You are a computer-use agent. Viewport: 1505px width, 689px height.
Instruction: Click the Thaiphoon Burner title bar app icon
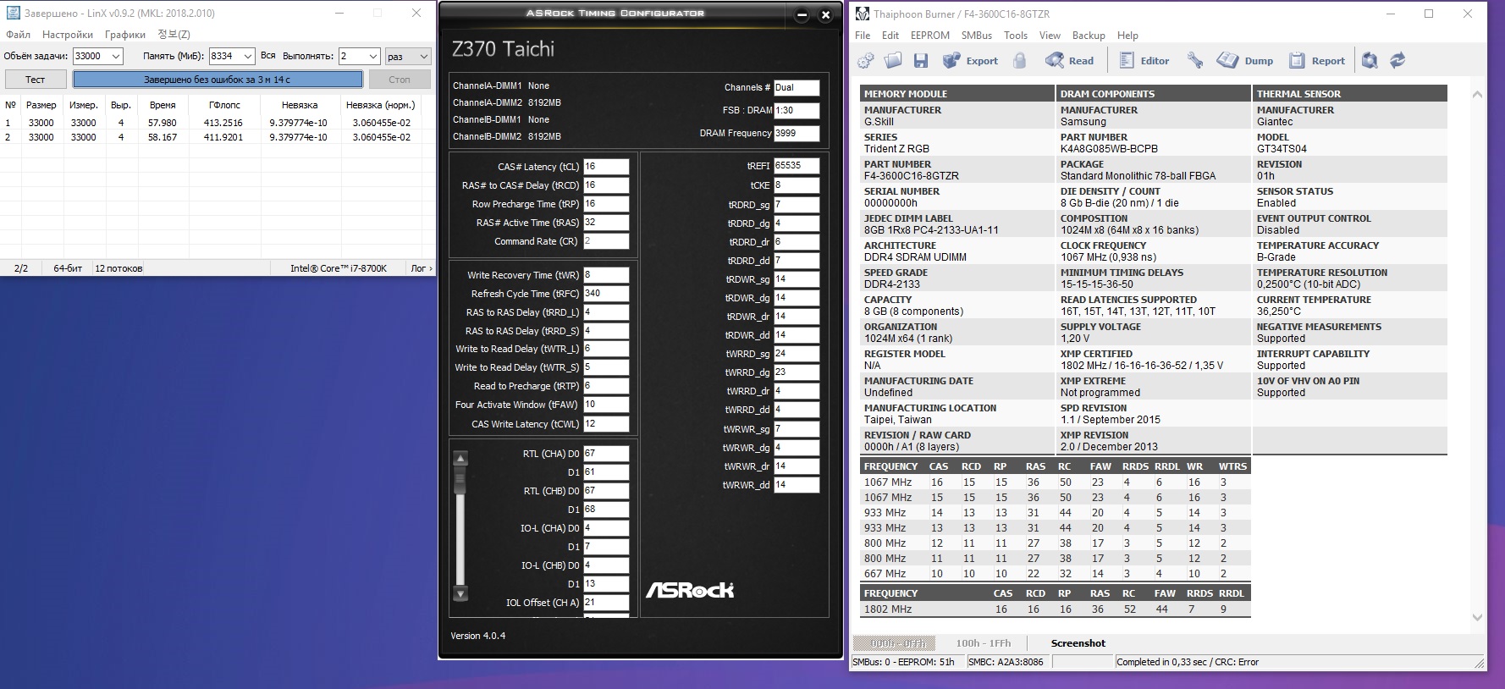point(863,14)
